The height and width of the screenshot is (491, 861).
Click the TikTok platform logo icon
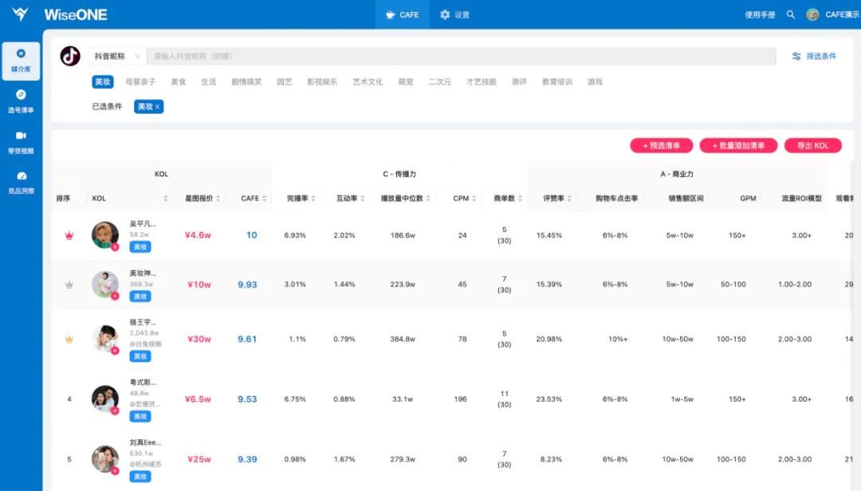(x=70, y=56)
